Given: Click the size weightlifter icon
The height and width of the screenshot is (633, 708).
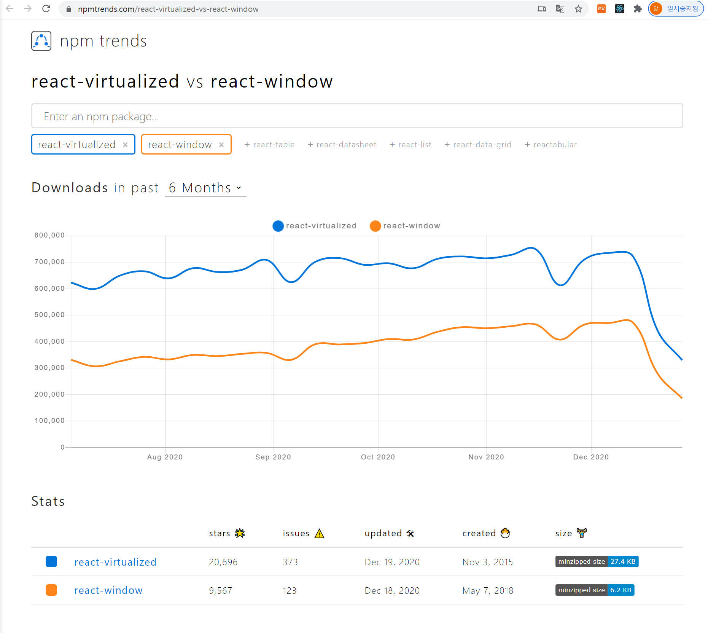Looking at the screenshot, I should [582, 533].
